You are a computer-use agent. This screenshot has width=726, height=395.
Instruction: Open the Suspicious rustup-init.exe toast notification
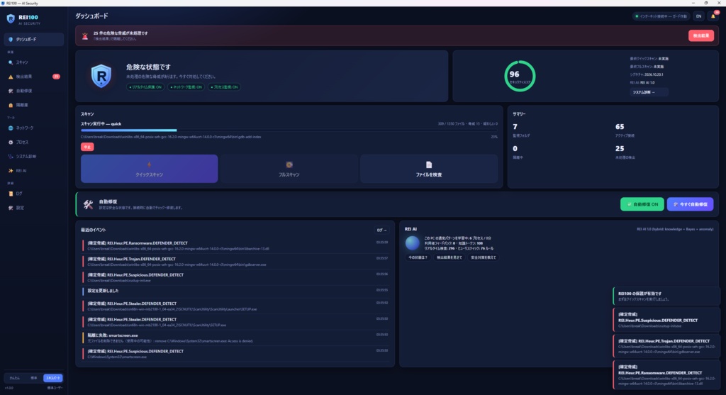click(666, 320)
